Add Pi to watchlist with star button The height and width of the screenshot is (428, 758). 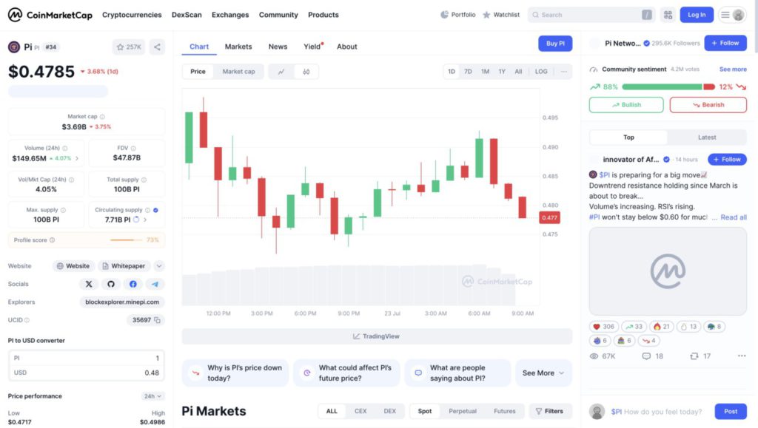(x=129, y=47)
